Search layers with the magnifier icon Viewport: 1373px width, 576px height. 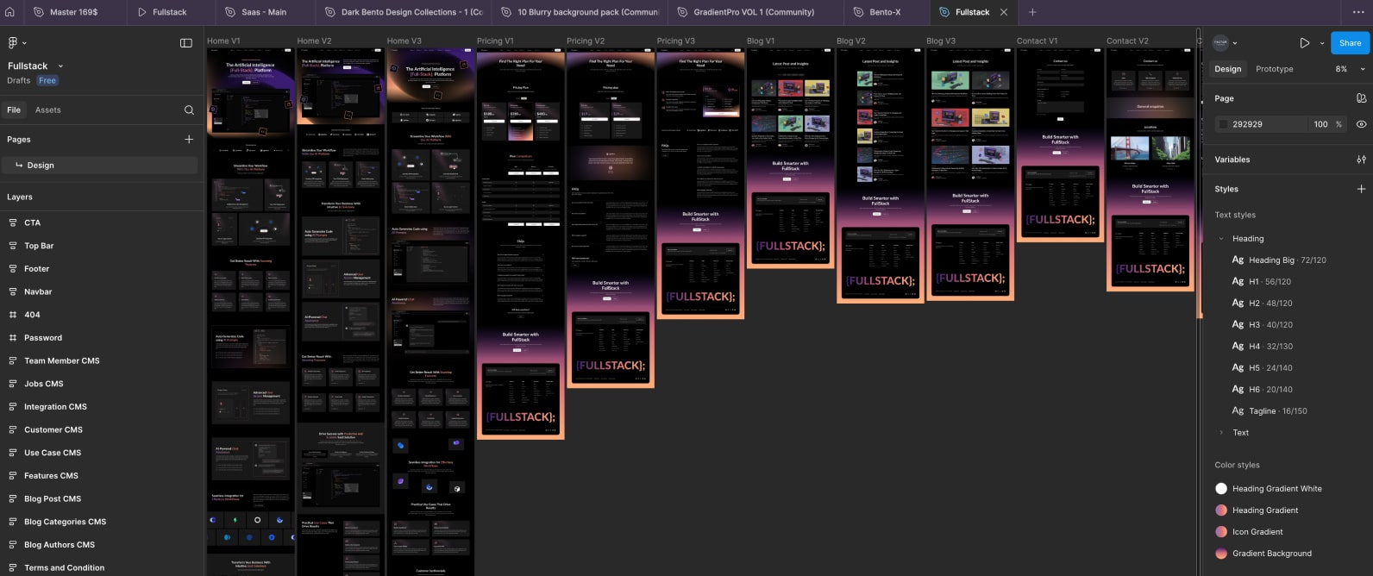tap(189, 110)
